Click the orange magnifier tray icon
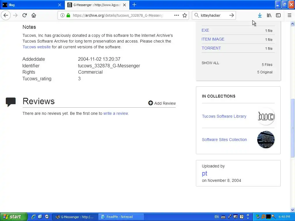 click(263, 217)
